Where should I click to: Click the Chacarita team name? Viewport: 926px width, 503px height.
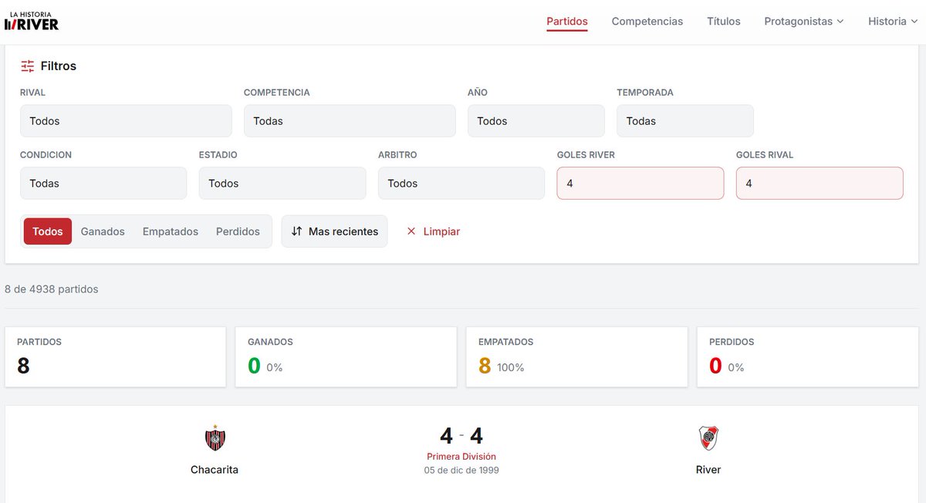tap(215, 469)
